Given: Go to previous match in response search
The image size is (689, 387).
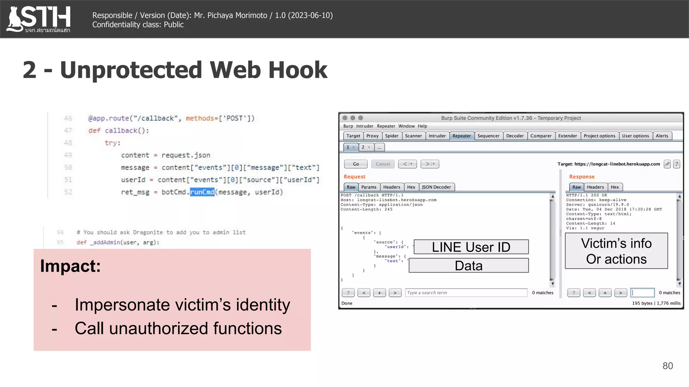Looking at the screenshot, I should pos(589,293).
